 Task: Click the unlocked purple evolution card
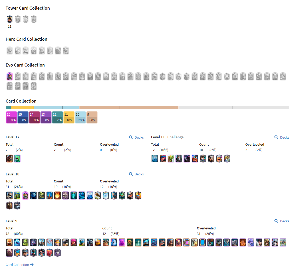(10, 76)
